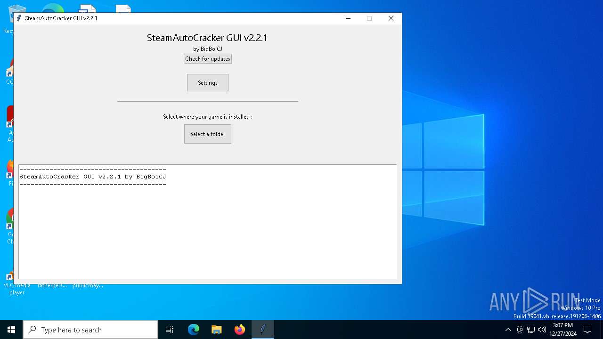The width and height of the screenshot is (603, 339).
Task: Click the volume speaker icon in tray
Action: point(542,330)
